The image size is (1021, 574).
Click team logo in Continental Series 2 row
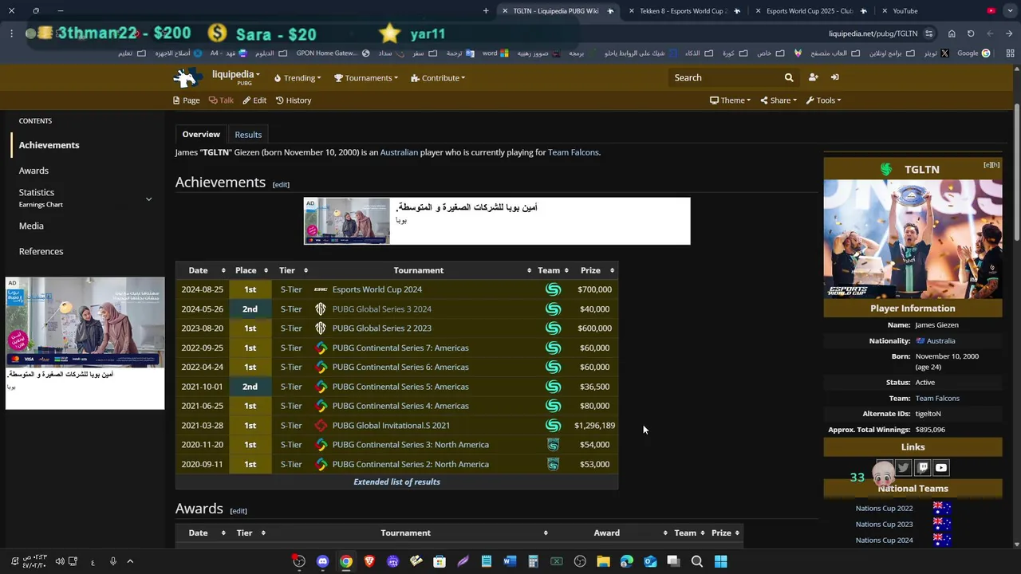[x=553, y=464]
